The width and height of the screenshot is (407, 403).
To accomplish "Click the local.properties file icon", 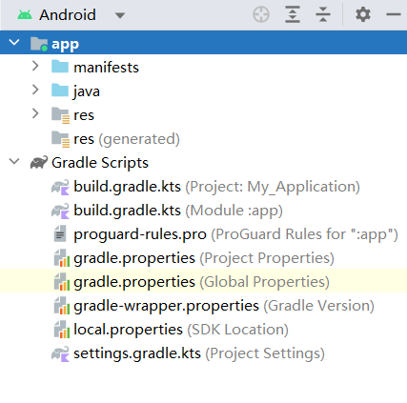I will (x=61, y=330).
